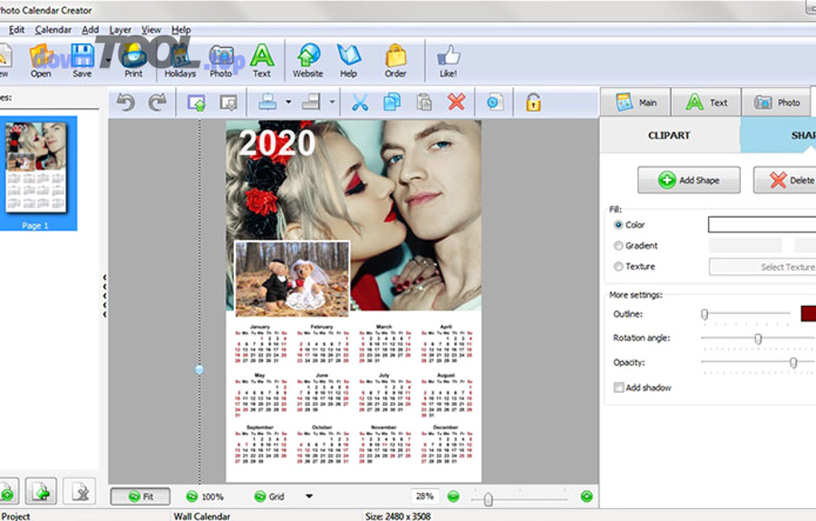Click the Order shopping bag icon
The width and height of the screenshot is (816, 521).
click(395, 61)
